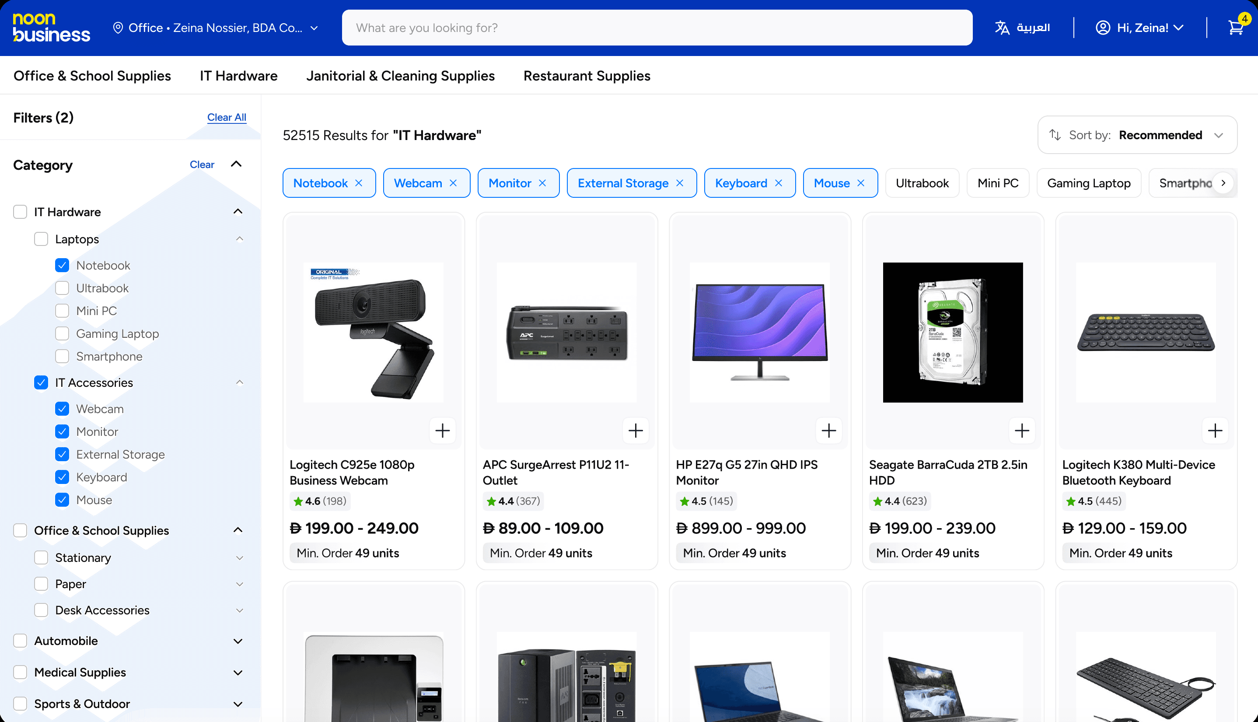Open the Seagate BarraCuda product image
1258x722 pixels.
coord(953,332)
